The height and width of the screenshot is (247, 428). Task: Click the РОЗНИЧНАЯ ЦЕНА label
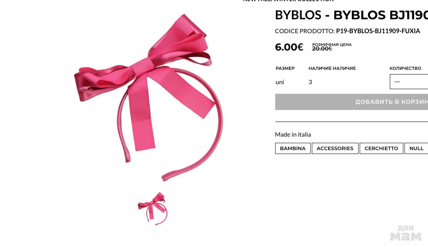[x=332, y=44]
